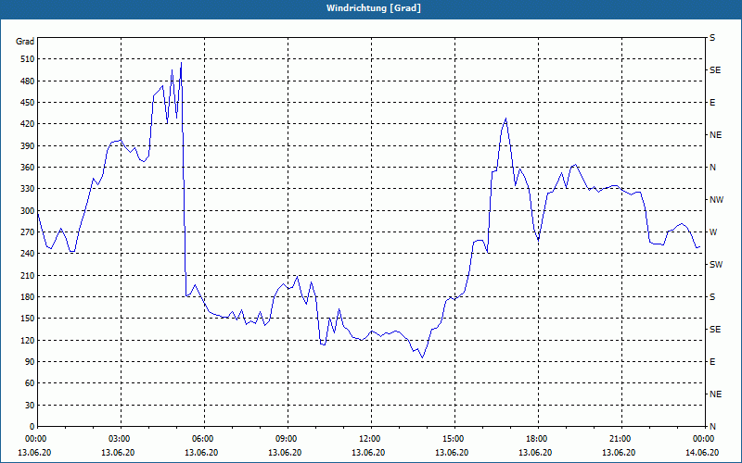Click the E compass label level with 90
This screenshot has width=742, height=463.
(x=712, y=361)
